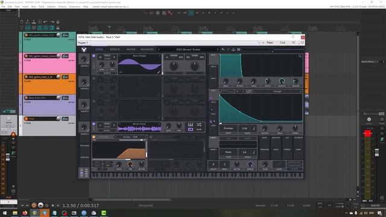Toggle filter 2 power button
The width and height of the screenshot is (386, 217).
[151, 137]
